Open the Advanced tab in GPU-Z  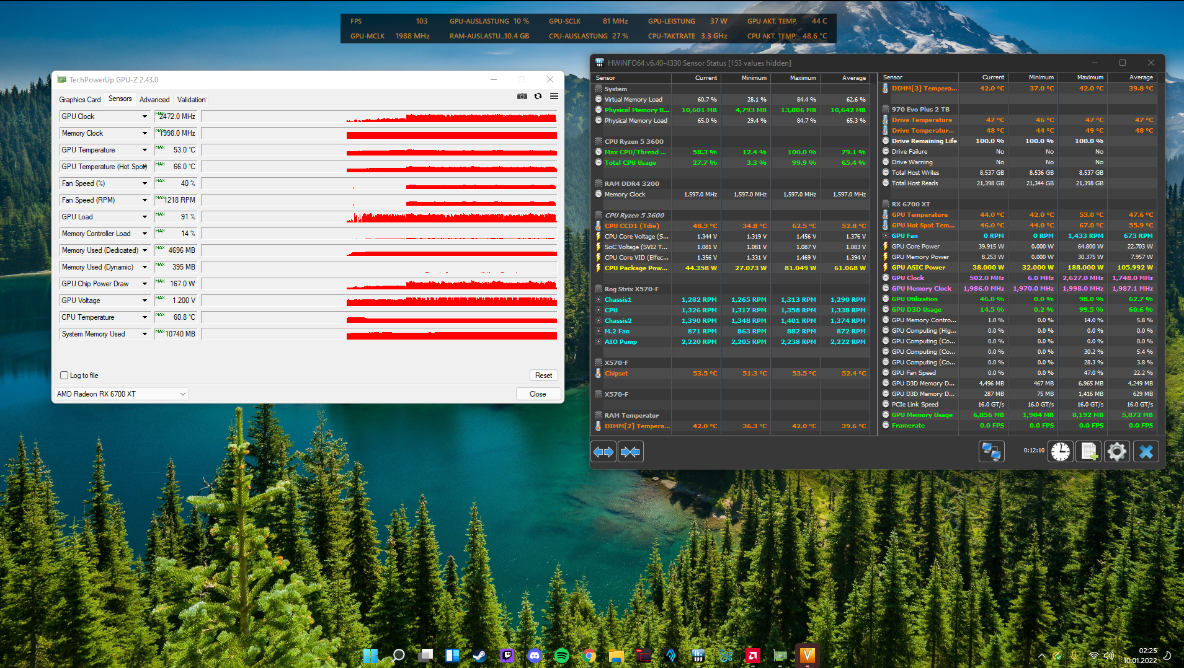coord(154,100)
